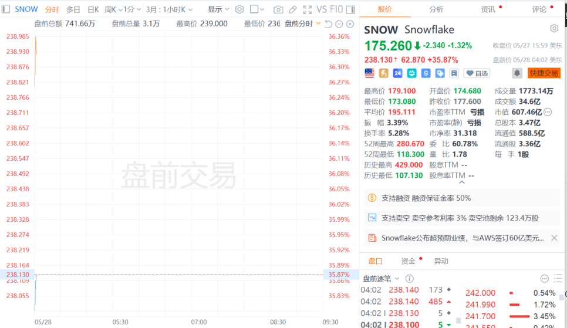
Task: Zoom in chart with plus icon
Action: click(x=350, y=24)
